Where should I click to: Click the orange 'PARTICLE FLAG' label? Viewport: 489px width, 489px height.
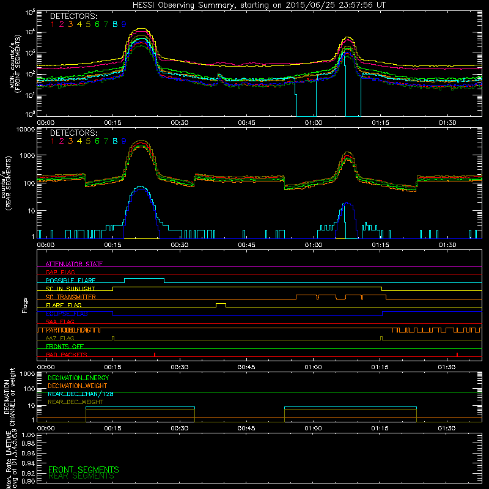point(69,330)
